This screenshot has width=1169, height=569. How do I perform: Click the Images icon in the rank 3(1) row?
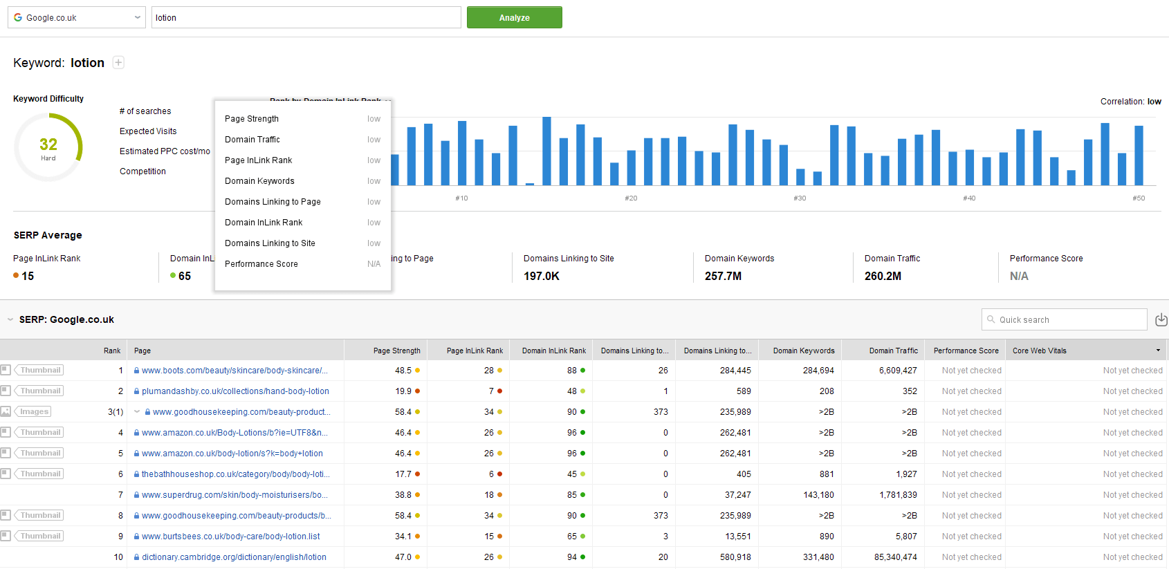tap(6, 411)
